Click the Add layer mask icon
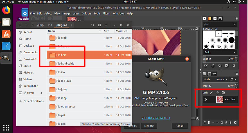This screenshot has height=133, width=248. [x=231, y=122]
